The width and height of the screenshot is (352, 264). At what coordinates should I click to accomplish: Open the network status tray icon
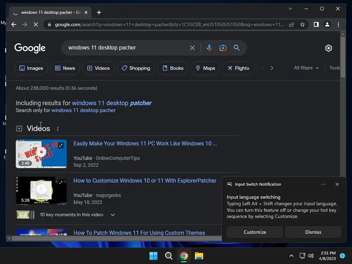click(302, 256)
